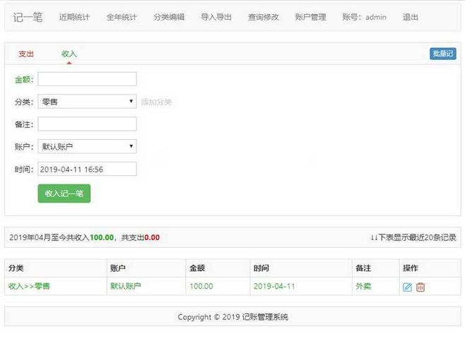Click the 时间 date field
Viewport: 465px width, 353px height.
(x=87, y=169)
